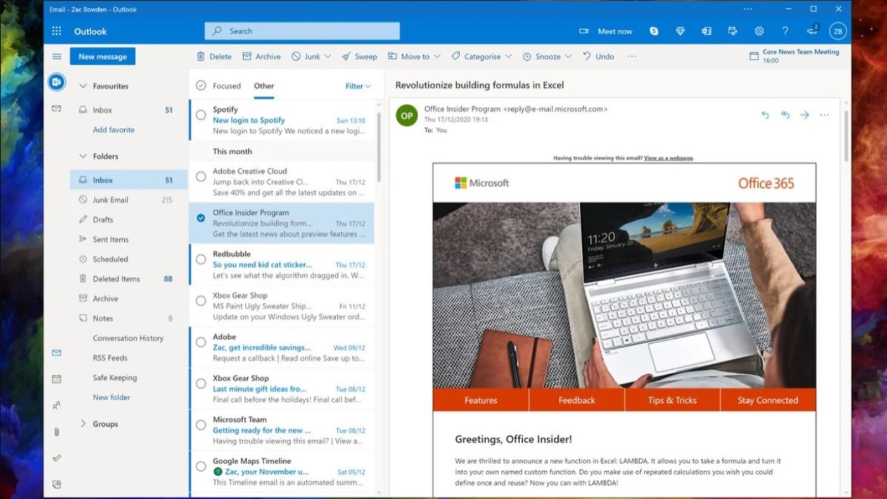Open the ZB account avatar
The width and height of the screenshot is (887, 499).
pyautogui.click(x=838, y=31)
